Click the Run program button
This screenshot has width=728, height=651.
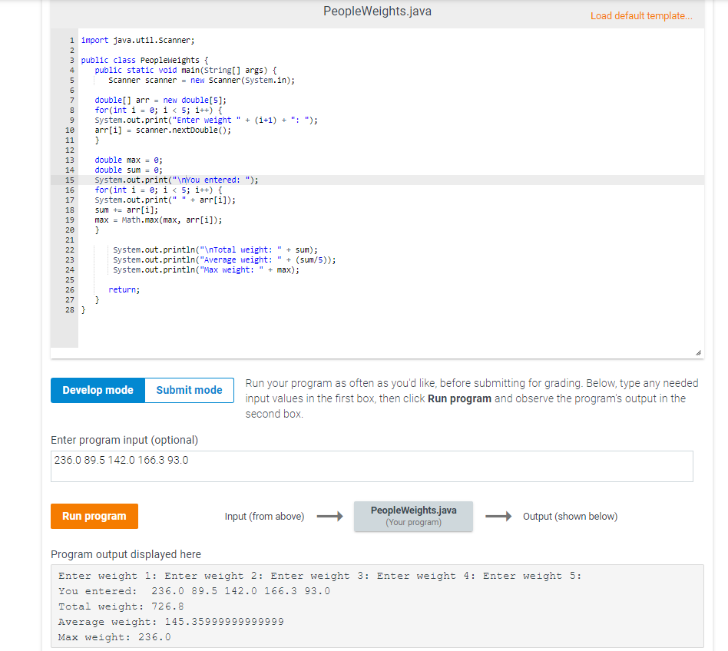tap(94, 516)
